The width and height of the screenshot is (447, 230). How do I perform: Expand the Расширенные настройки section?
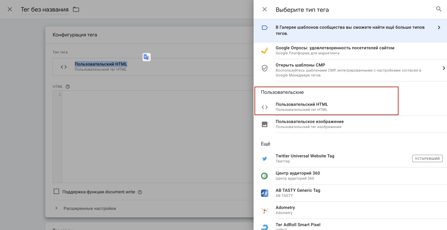(x=90, y=209)
